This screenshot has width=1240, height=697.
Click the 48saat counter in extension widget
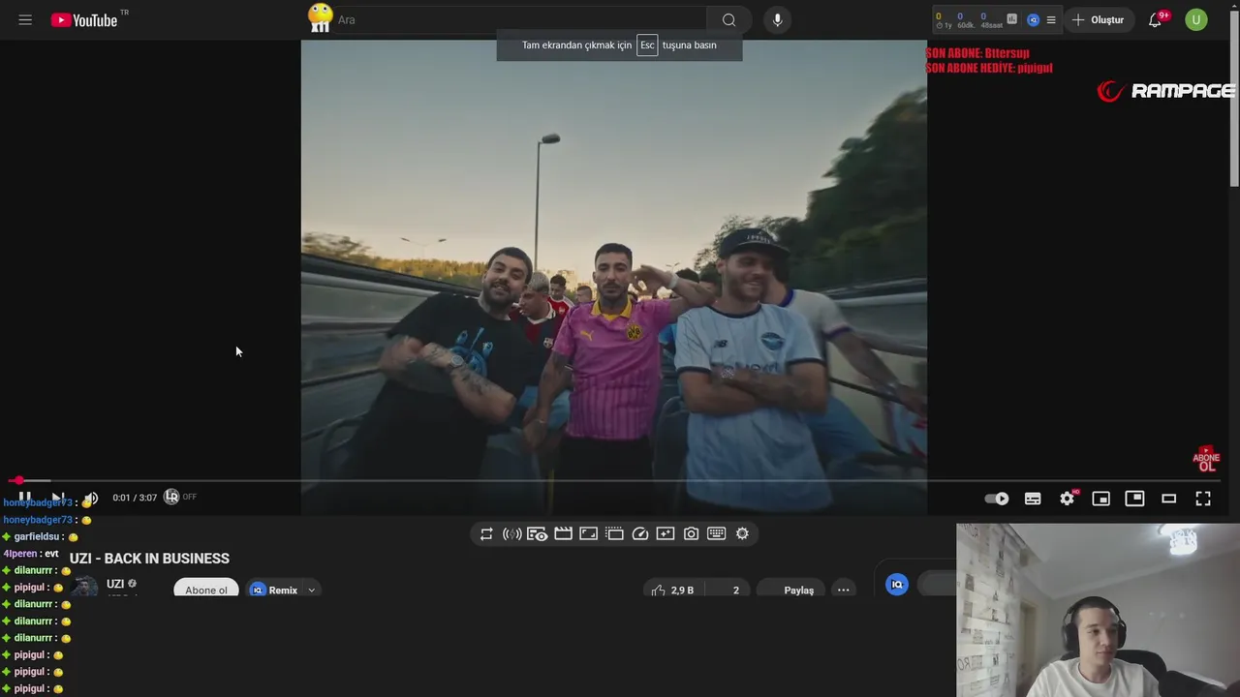click(x=991, y=20)
